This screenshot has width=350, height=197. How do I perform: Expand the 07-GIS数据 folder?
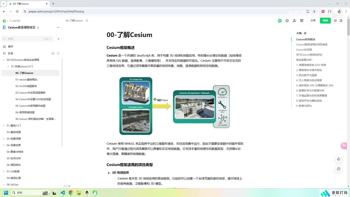point(4,172)
